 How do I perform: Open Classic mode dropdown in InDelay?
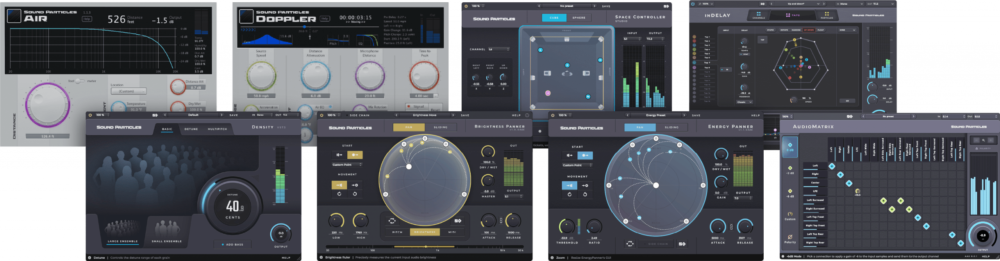point(745,102)
